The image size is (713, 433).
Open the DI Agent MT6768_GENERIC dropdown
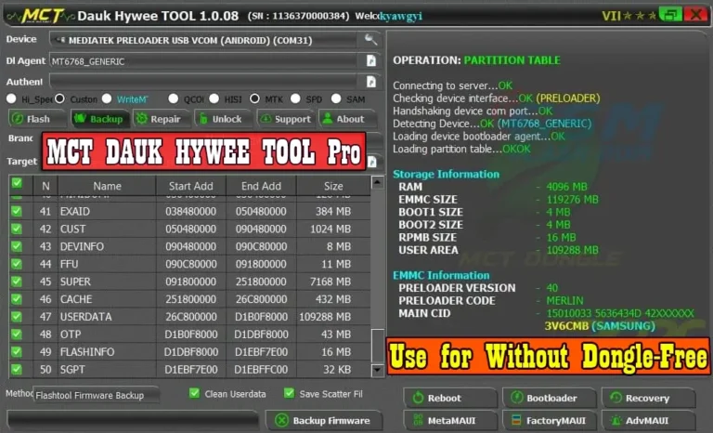(204, 60)
